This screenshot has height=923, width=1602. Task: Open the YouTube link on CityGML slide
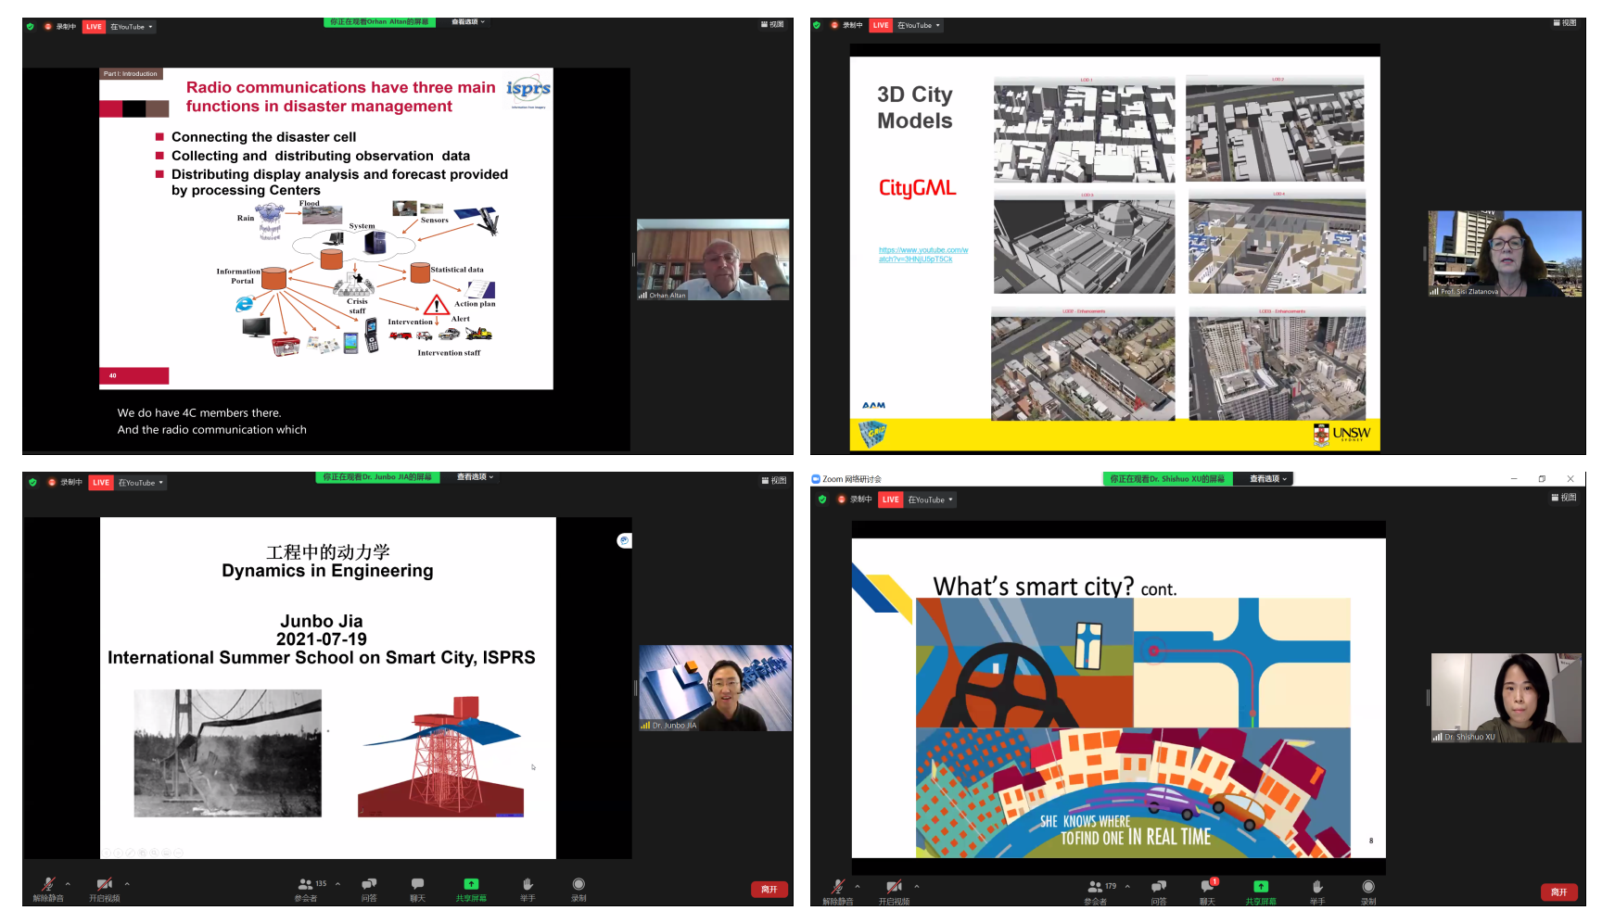click(923, 254)
